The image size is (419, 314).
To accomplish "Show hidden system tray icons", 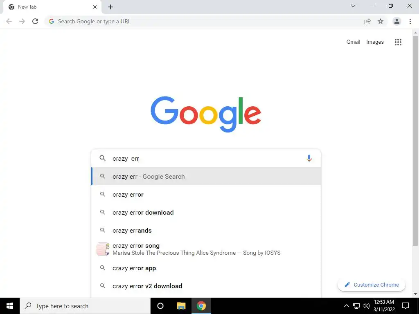I will tap(346, 306).
